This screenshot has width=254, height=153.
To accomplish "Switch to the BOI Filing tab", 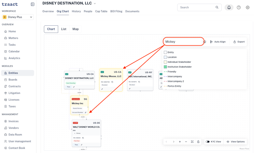I will pos(116,11).
